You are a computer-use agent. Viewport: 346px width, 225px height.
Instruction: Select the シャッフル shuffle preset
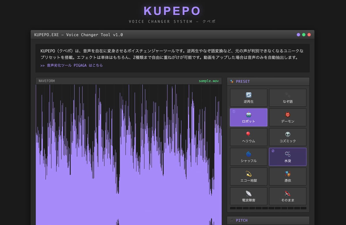tap(249, 157)
